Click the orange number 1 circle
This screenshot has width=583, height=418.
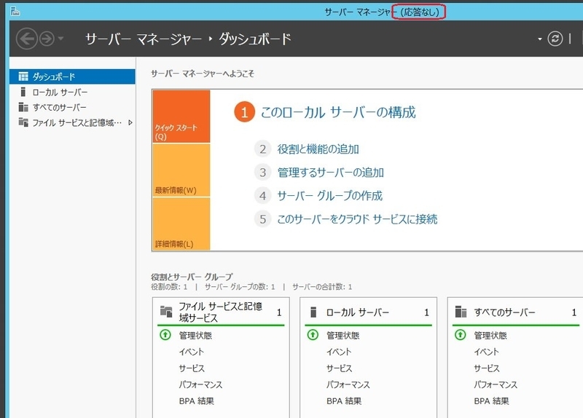tap(244, 112)
